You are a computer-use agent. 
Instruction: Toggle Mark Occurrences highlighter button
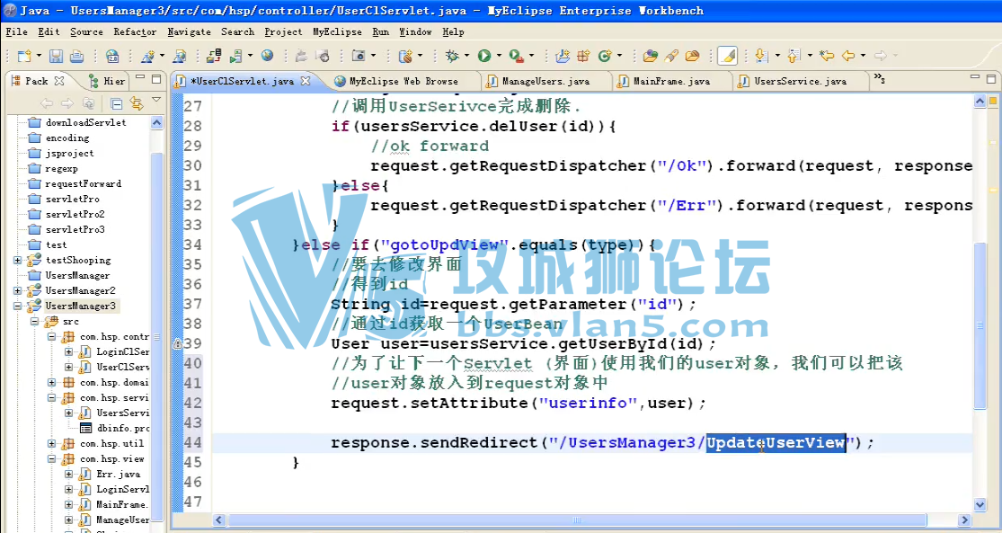727,57
